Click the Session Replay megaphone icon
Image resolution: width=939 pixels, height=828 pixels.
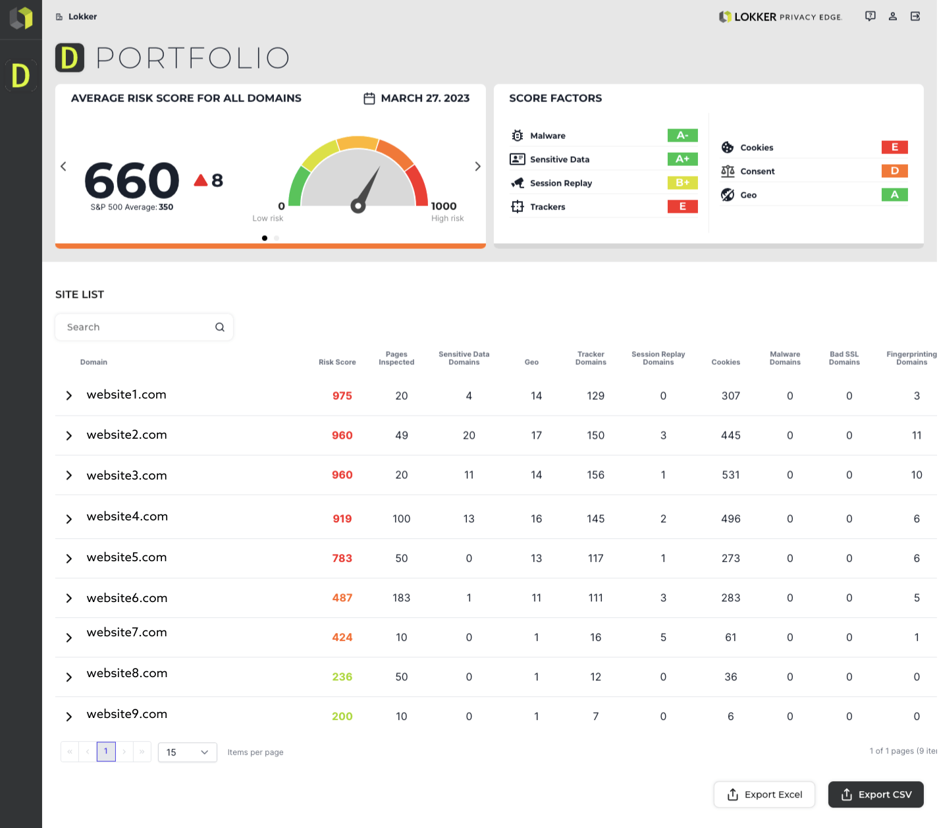(518, 182)
